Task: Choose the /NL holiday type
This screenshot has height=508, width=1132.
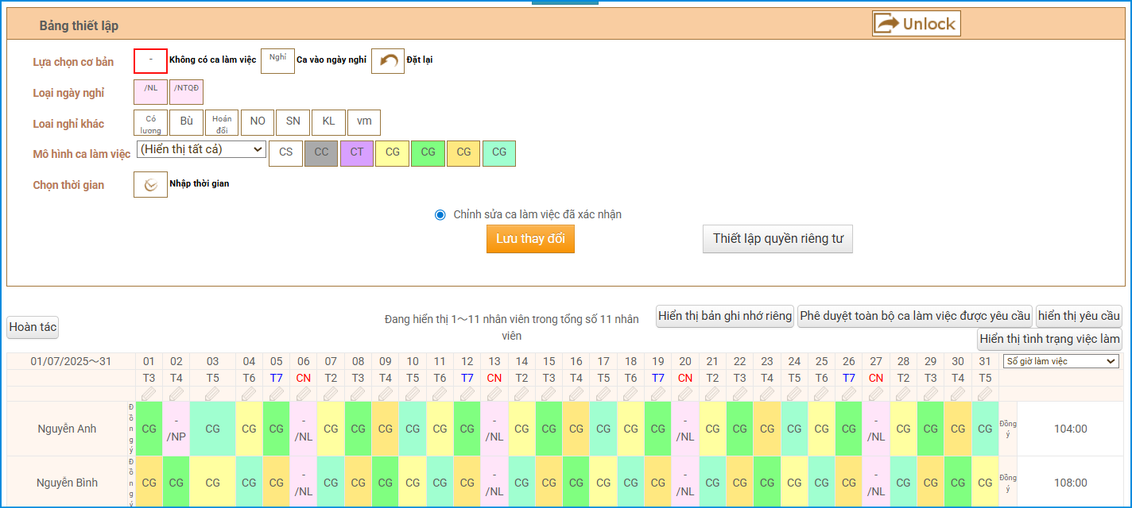Action: tap(150, 92)
